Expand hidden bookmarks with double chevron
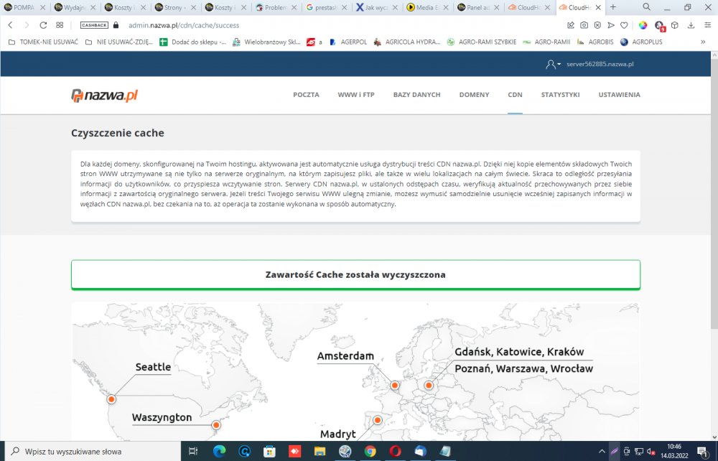This screenshot has width=718, height=461. [x=703, y=42]
